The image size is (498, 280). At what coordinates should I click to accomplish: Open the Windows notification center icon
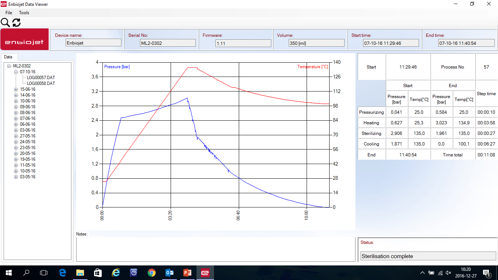click(x=486, y=273)
